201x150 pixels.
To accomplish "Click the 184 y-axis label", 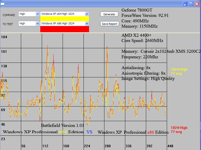I will click(4, 37).
